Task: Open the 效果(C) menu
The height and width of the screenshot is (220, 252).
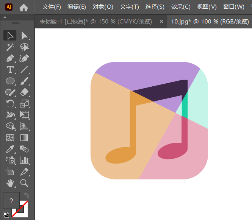Action: [x=181, y=7]
